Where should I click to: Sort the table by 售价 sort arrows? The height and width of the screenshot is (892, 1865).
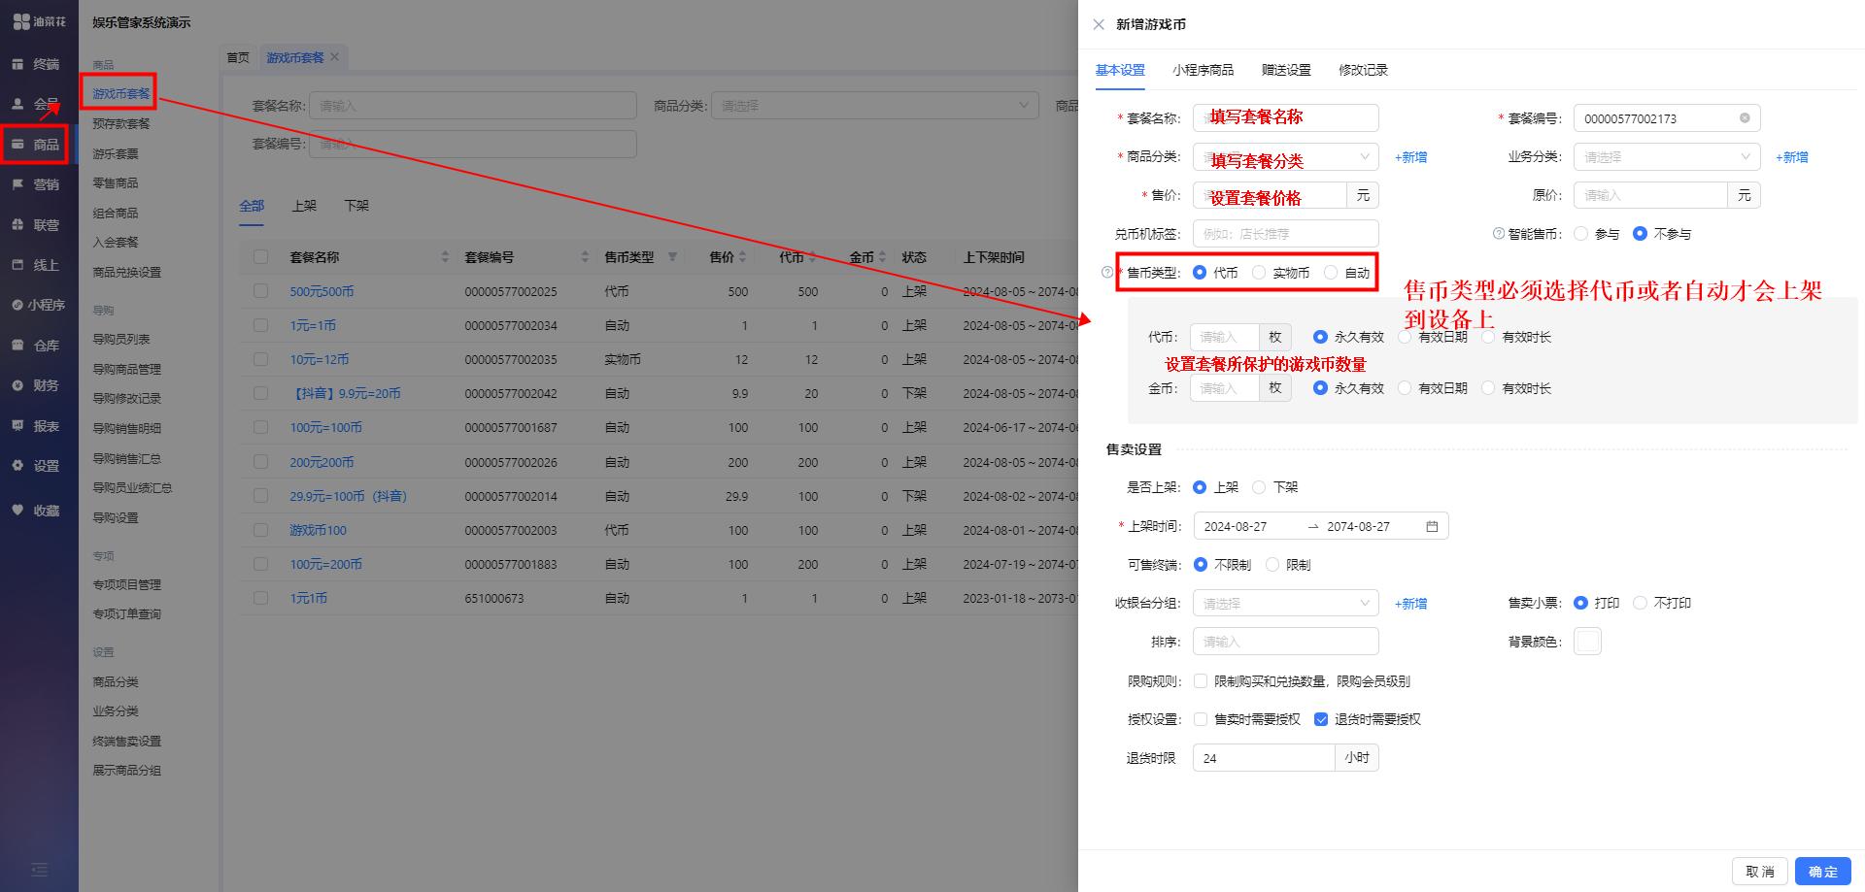(x=742, y=257)
